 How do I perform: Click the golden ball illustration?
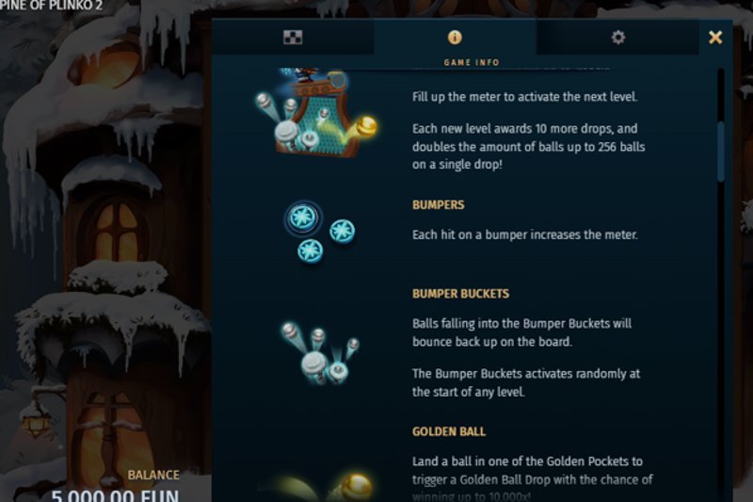pos(355,488)
